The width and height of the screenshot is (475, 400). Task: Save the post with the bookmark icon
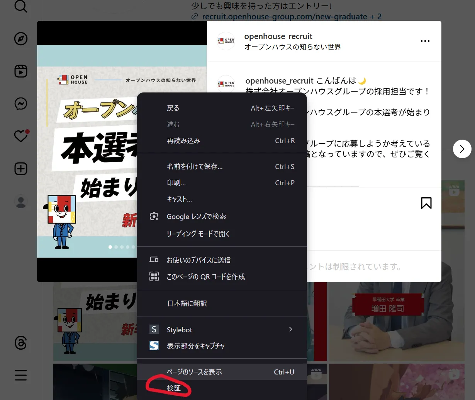[x=426, y=203]
